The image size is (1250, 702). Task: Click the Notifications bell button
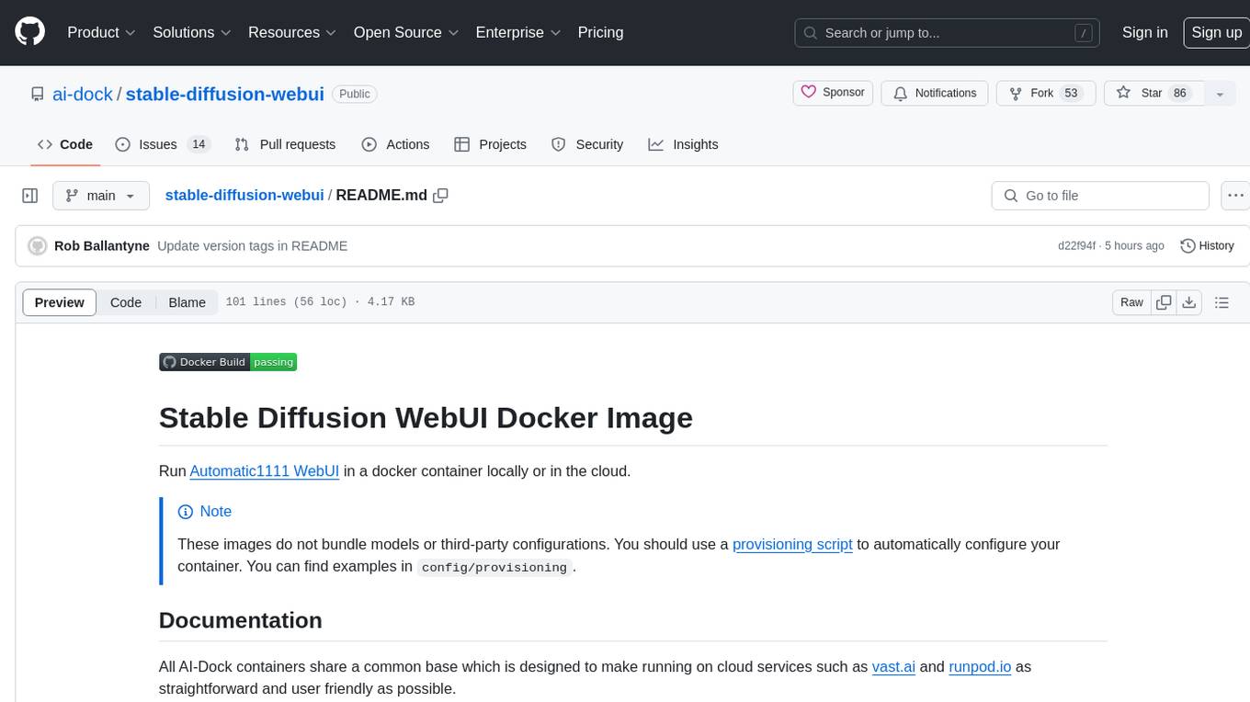tap(935, 93)
